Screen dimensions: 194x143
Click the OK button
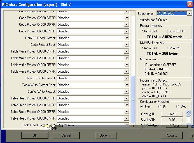click(35, 135)
